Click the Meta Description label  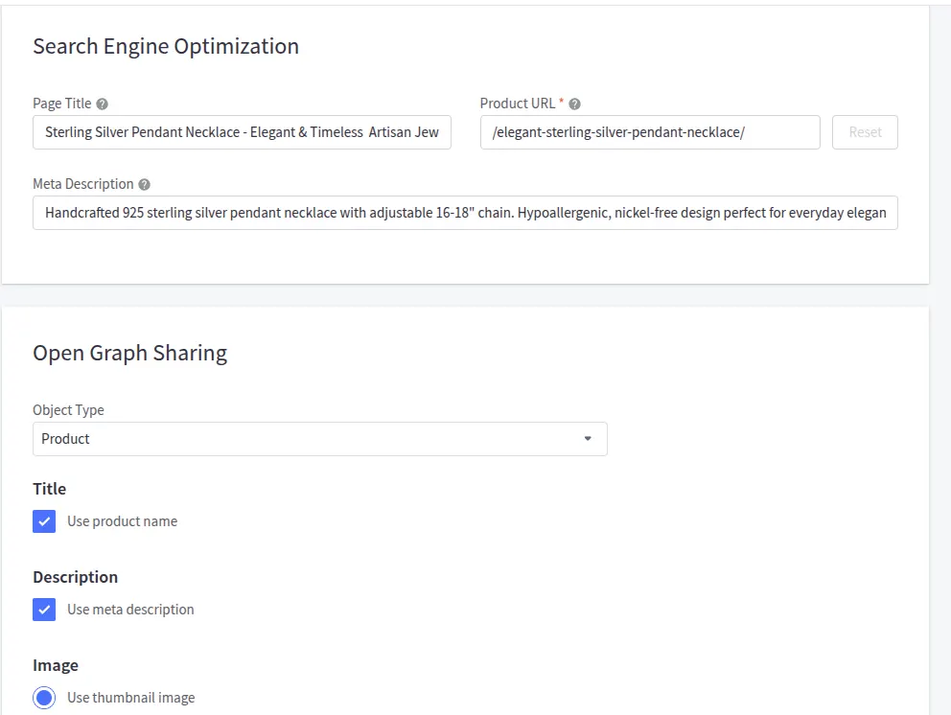(x=83, y=184)
